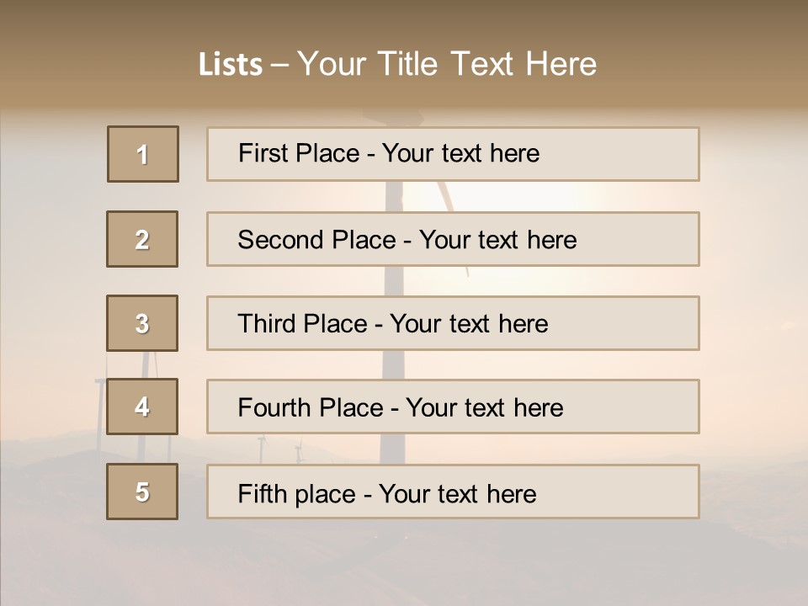Click the large wind turbine tower below Fourth bar
Image resolution: width=808 pixels, height=606 pixels.
393,449
